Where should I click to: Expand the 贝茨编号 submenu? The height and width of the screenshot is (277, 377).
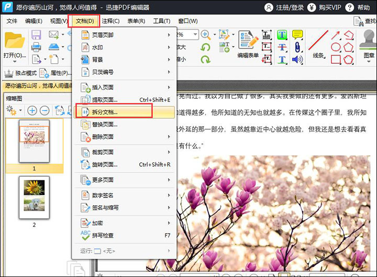click(125, 72)
